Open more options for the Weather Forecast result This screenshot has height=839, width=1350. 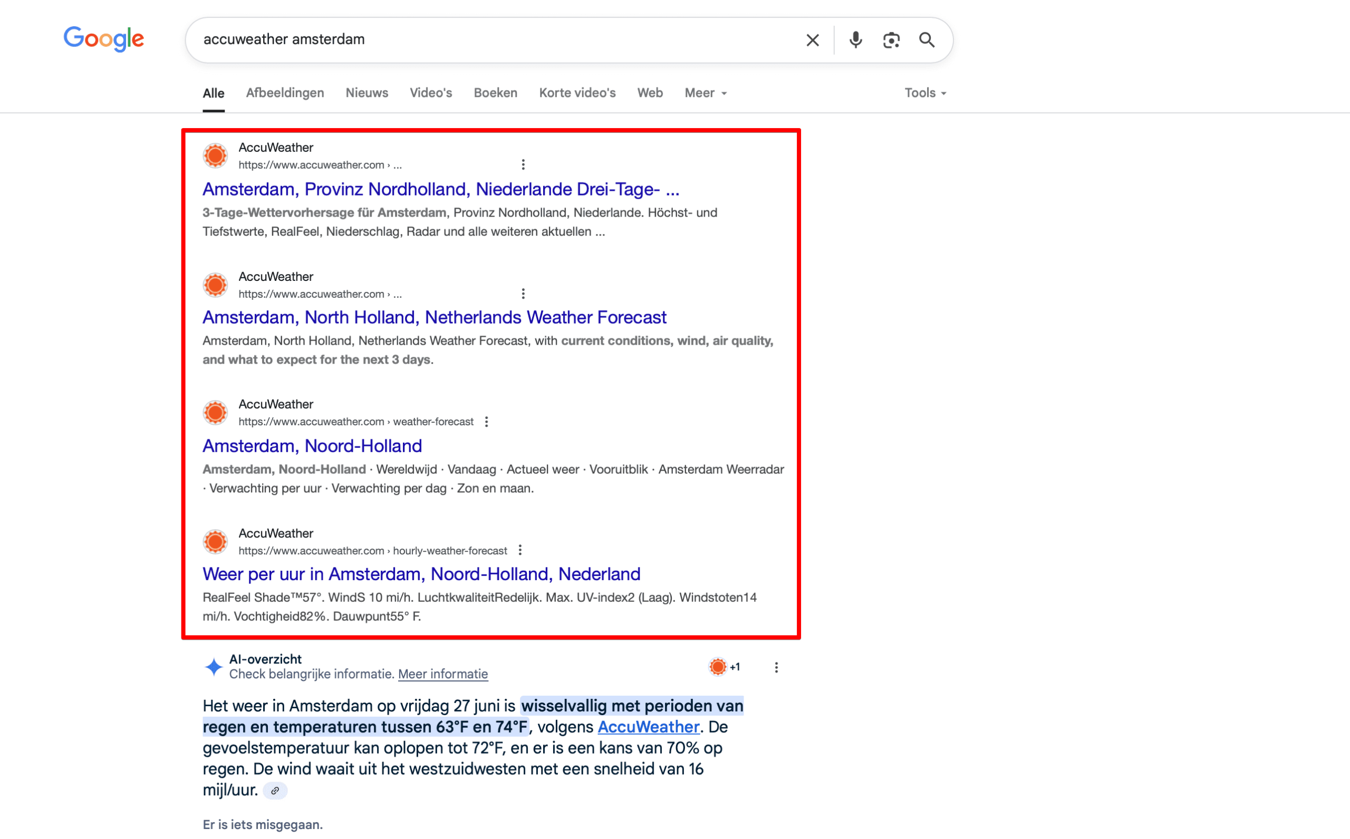pos(523,294)
